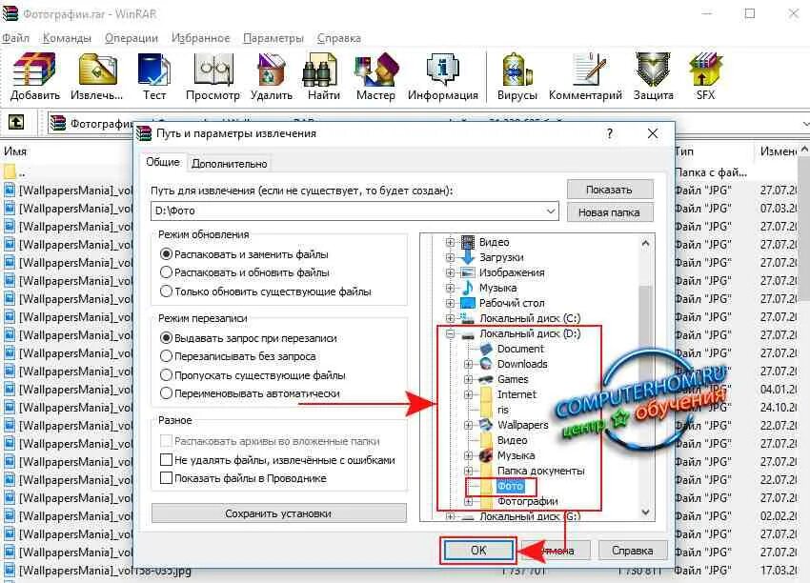This screenshot has height=583, width=810.
Task: Choose Только обновить существующие файлы
Action: (166, 291)
